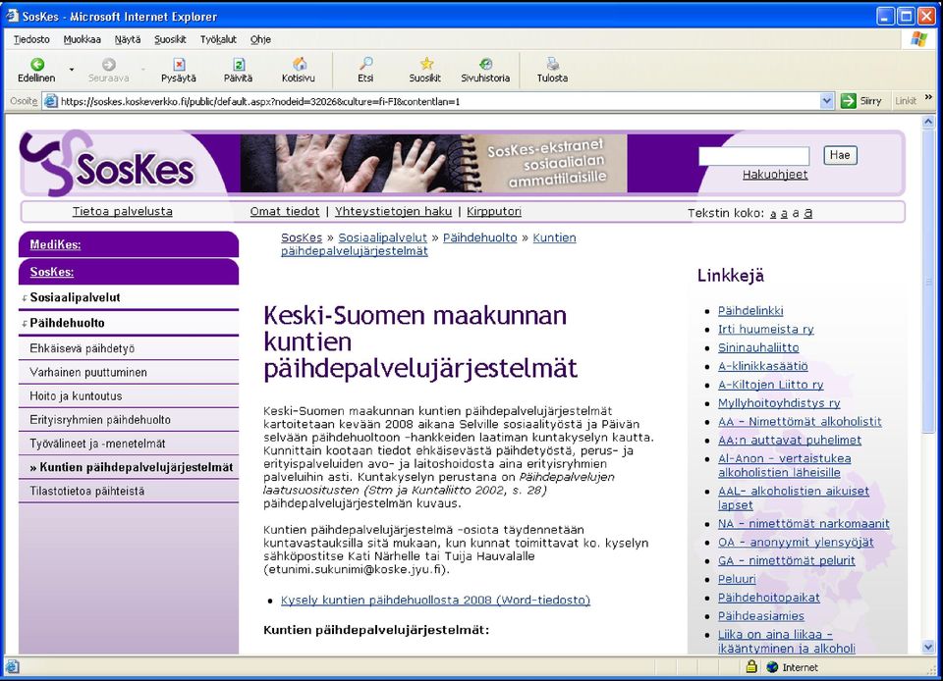Open the Tiedosto menu
The width and height of the screenshot is (943, 681).
31,39
